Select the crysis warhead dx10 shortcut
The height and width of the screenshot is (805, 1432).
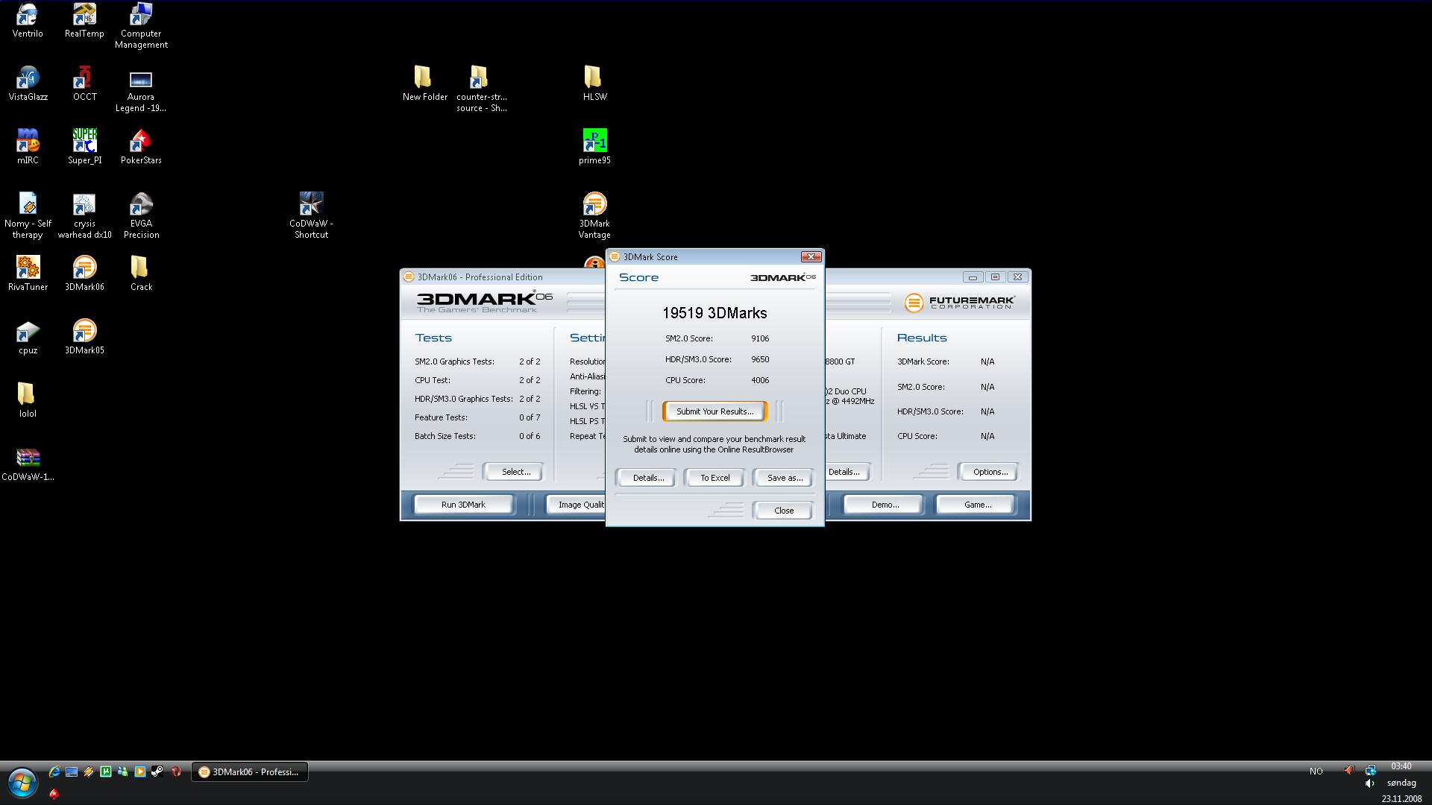(x=84, y=215)
